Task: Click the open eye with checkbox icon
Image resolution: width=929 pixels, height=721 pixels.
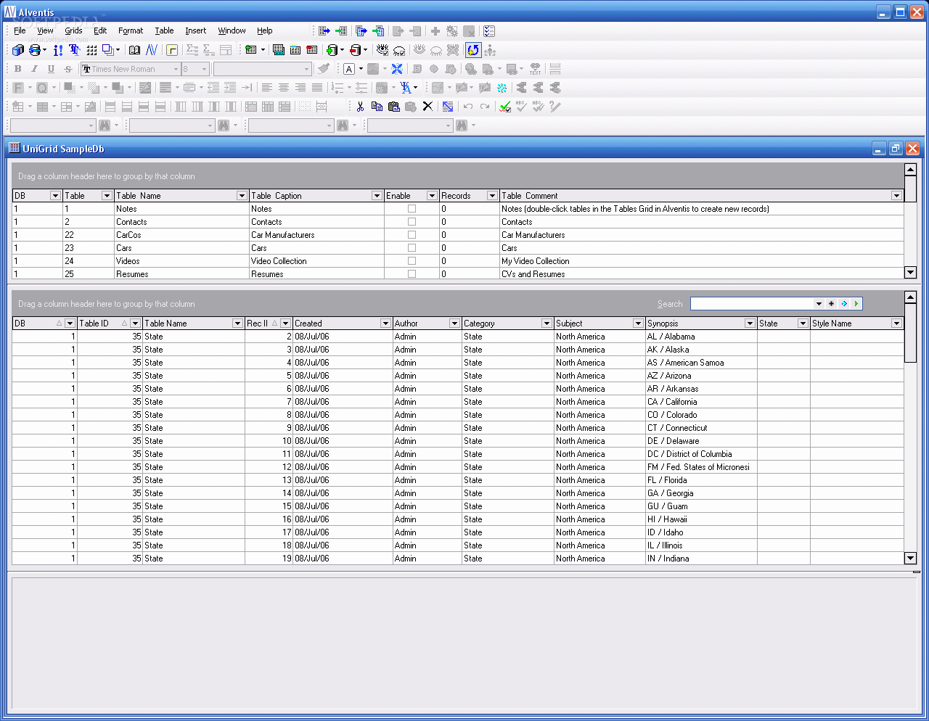Action: pos(382,50)
